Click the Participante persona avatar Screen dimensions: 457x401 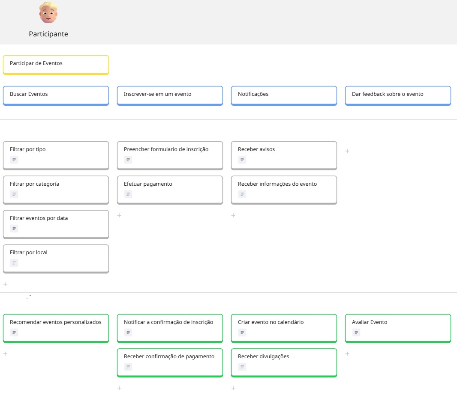(x=48, y=13)
